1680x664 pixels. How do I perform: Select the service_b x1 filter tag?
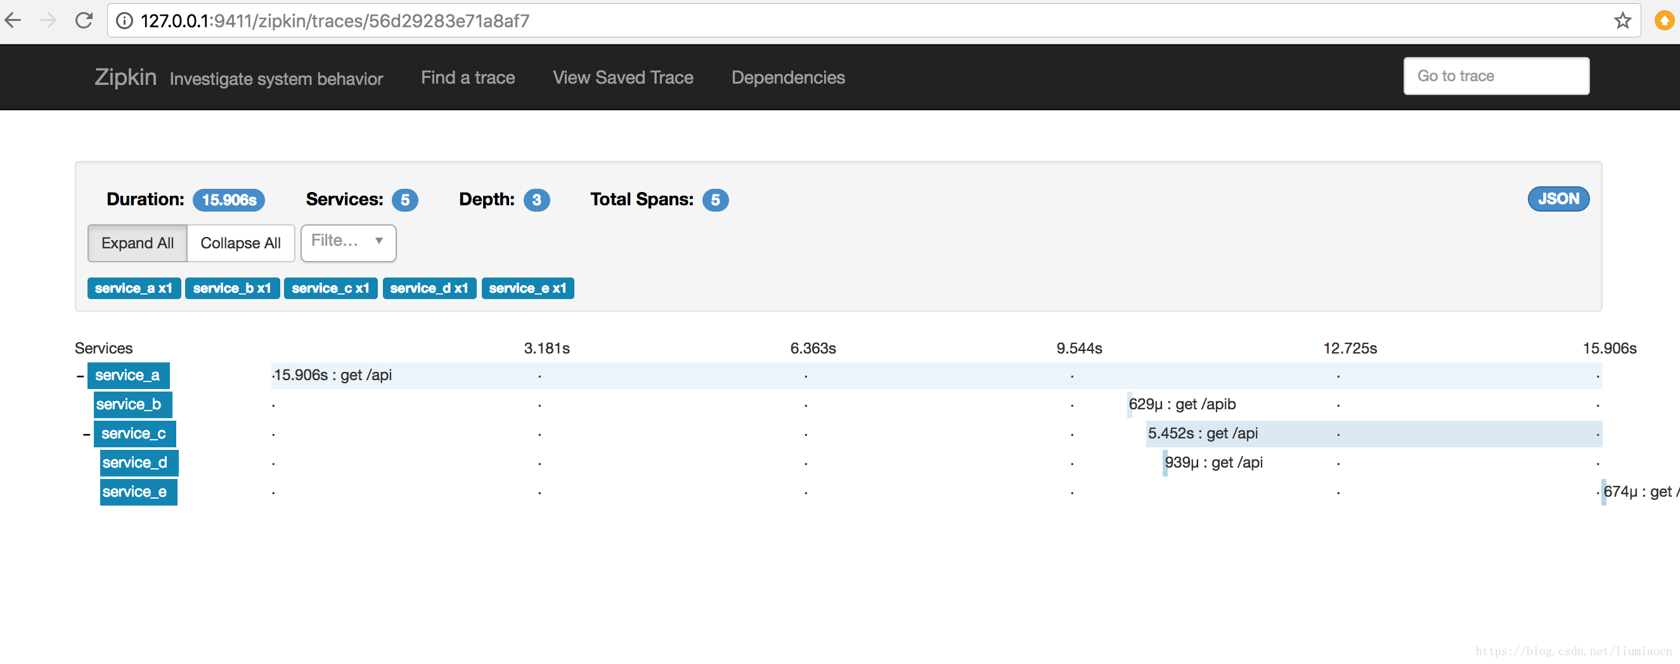click(231, 288)
